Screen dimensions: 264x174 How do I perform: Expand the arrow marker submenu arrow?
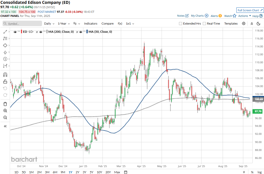tap(9, 52)
